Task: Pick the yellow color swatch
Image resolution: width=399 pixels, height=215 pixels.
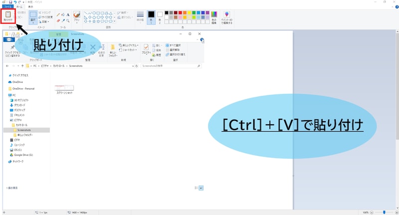Action: click(190, 13)
